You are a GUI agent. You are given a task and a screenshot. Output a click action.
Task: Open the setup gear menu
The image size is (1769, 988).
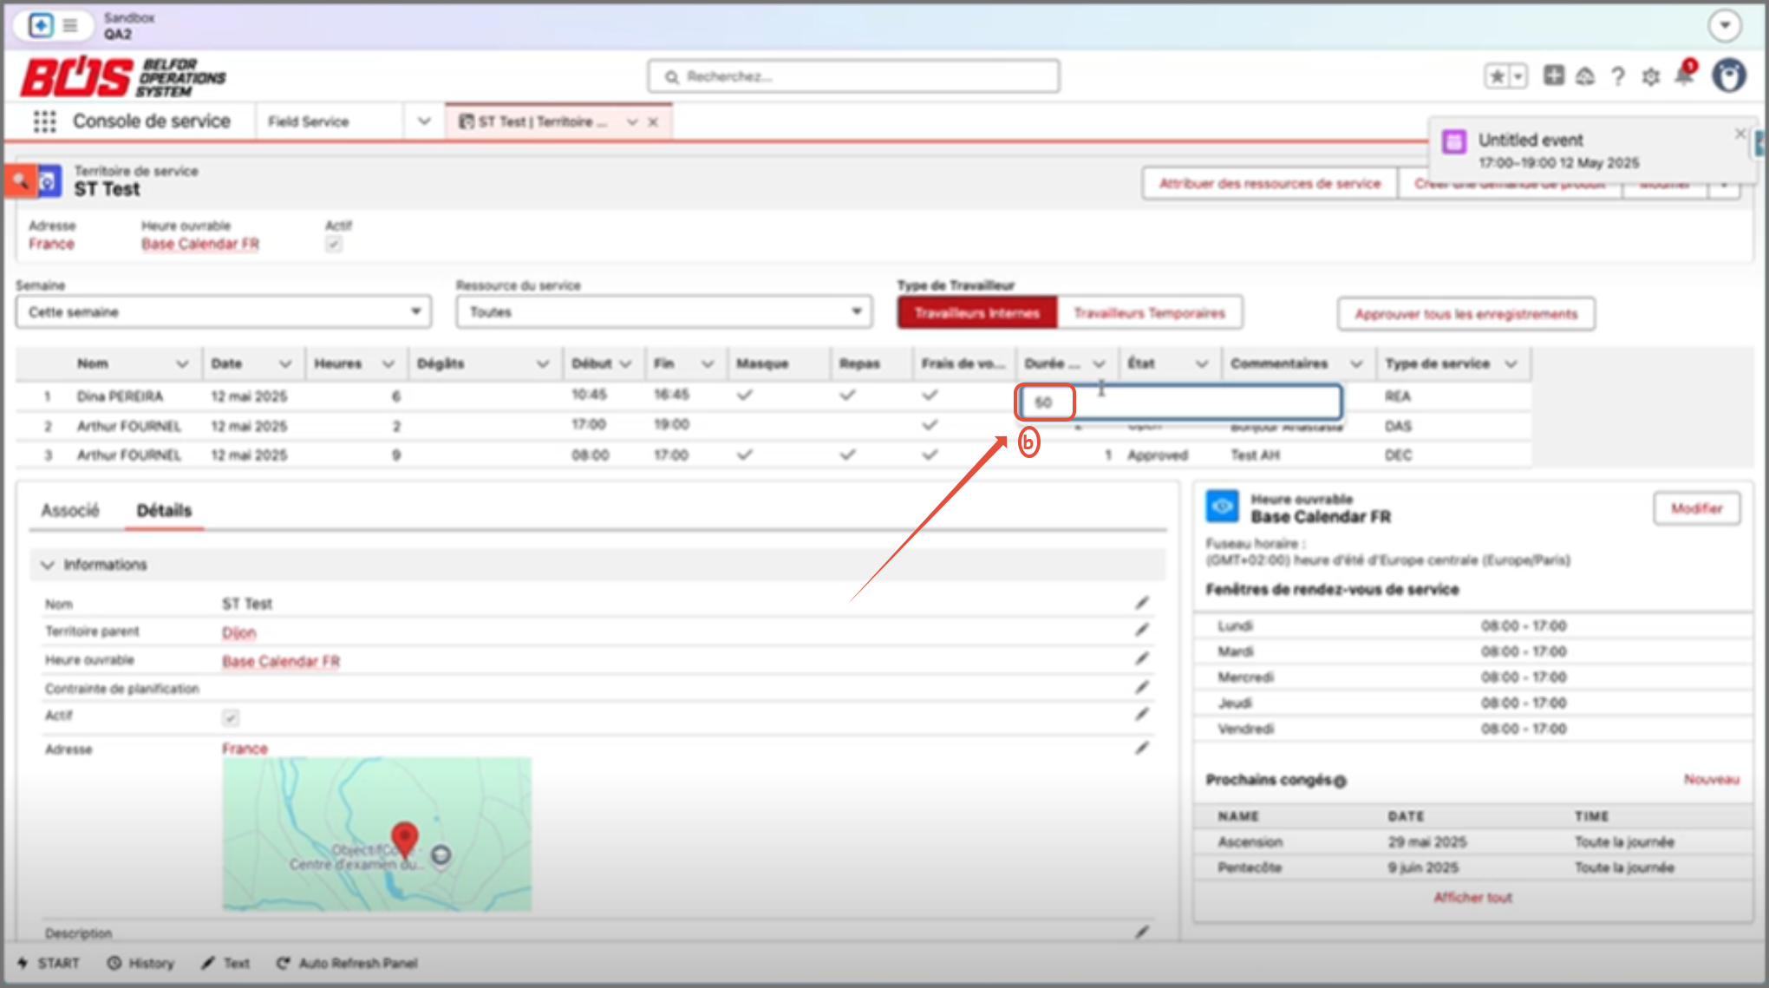pos(1651,76)
